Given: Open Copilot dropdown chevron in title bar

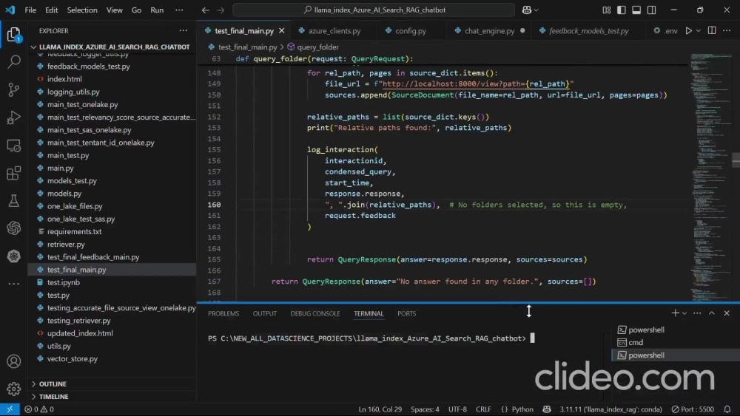Looking at the screenshot, I should tap(536, 10).
